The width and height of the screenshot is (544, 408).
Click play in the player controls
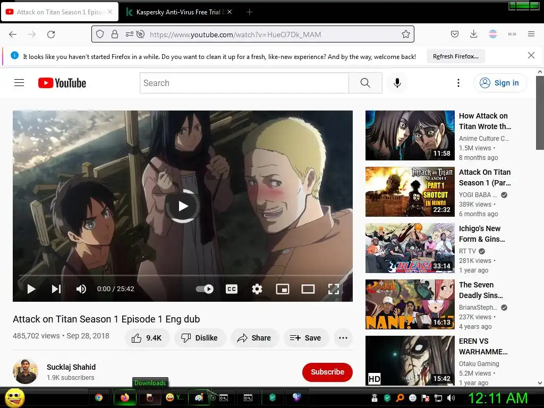pos(31,289)
